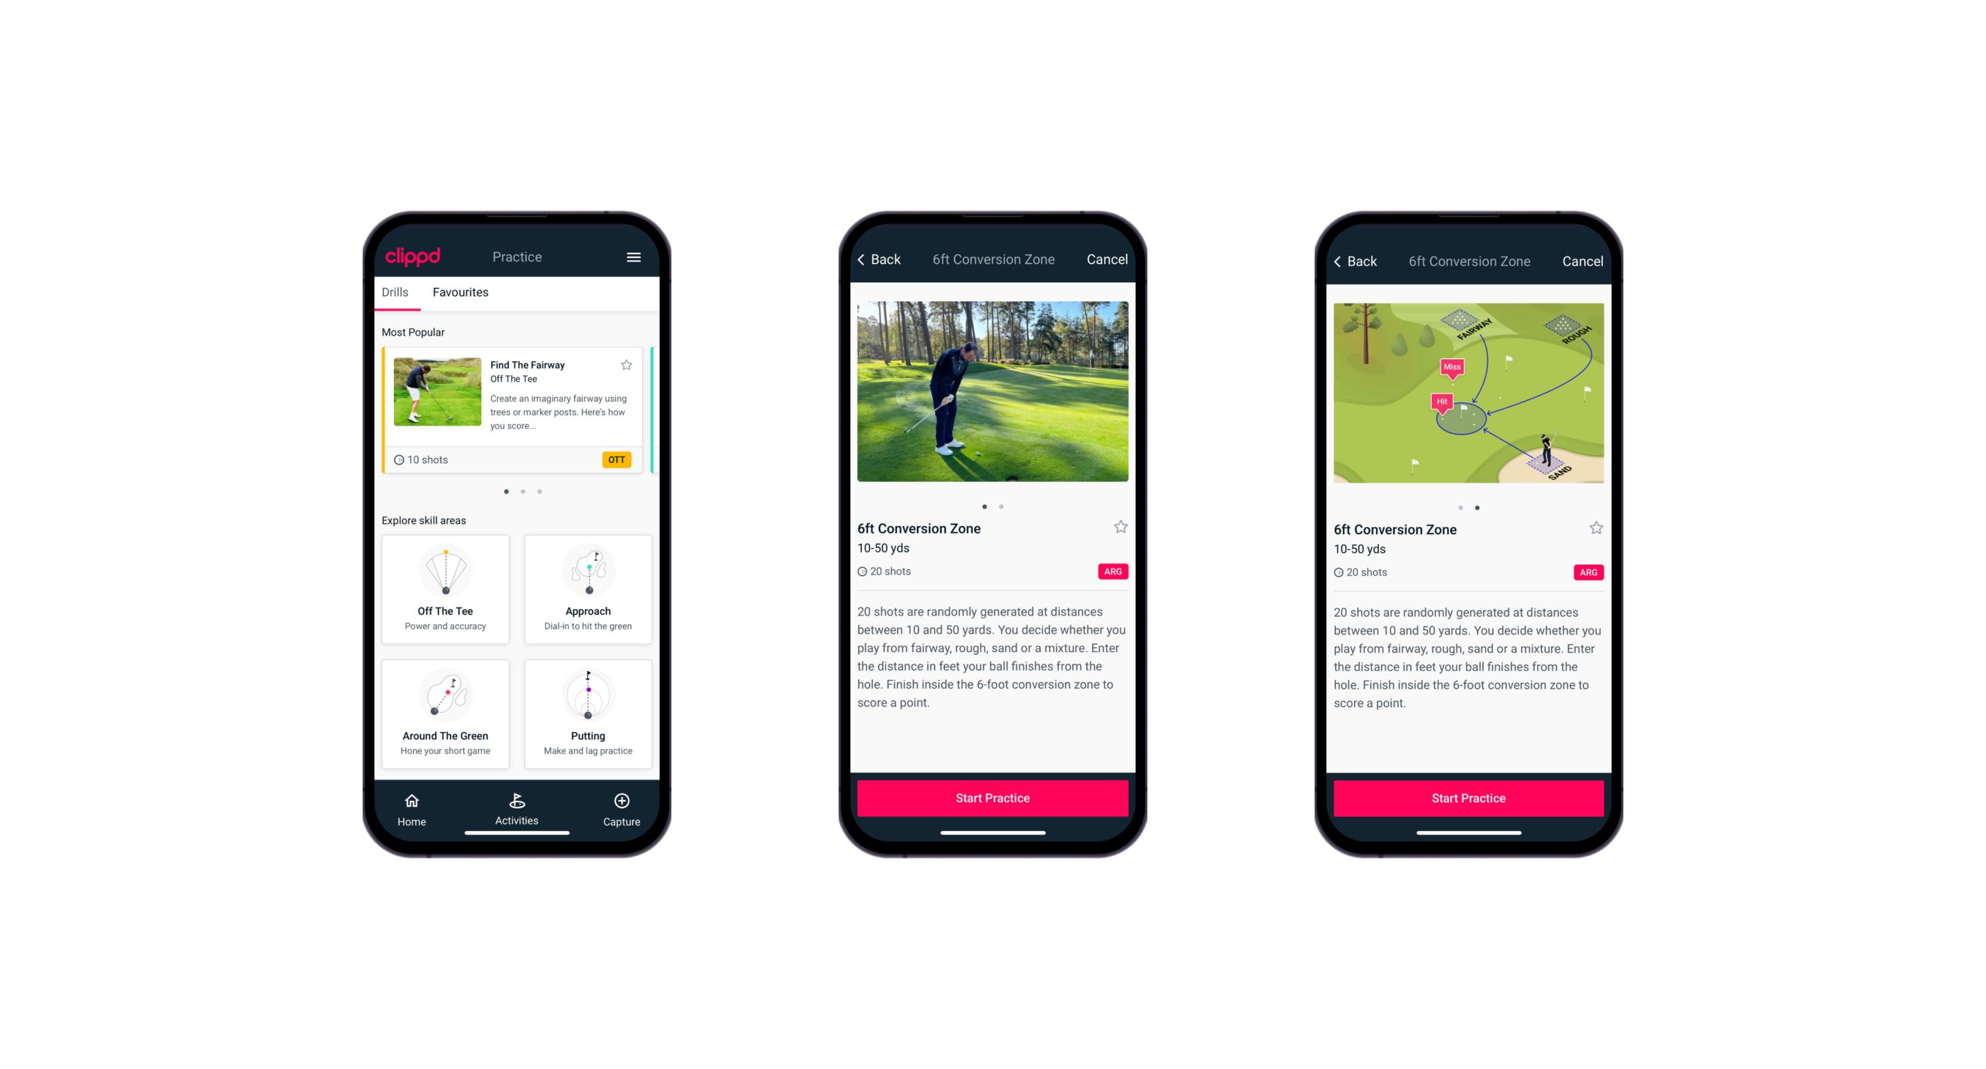
Task: Click Start Practice button on drill screen
Action: coord(992,798)
